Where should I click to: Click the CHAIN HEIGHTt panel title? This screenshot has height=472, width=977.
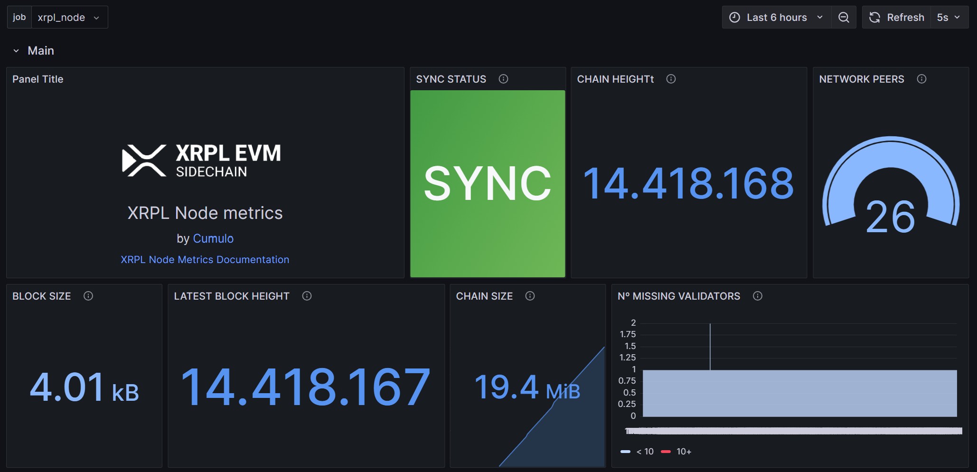(x=615, y=79)
